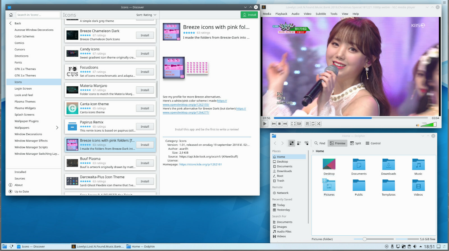Click the media pause tray icon

click(386, 247)
